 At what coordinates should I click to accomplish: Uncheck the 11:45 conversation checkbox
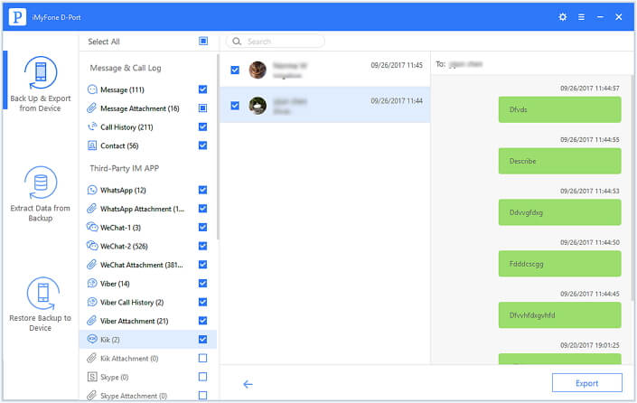coord(235,70)
